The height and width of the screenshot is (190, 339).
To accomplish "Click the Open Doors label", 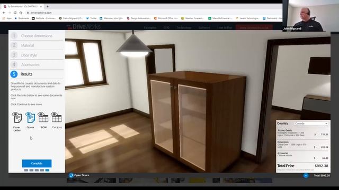I will (x=82, y=175).
